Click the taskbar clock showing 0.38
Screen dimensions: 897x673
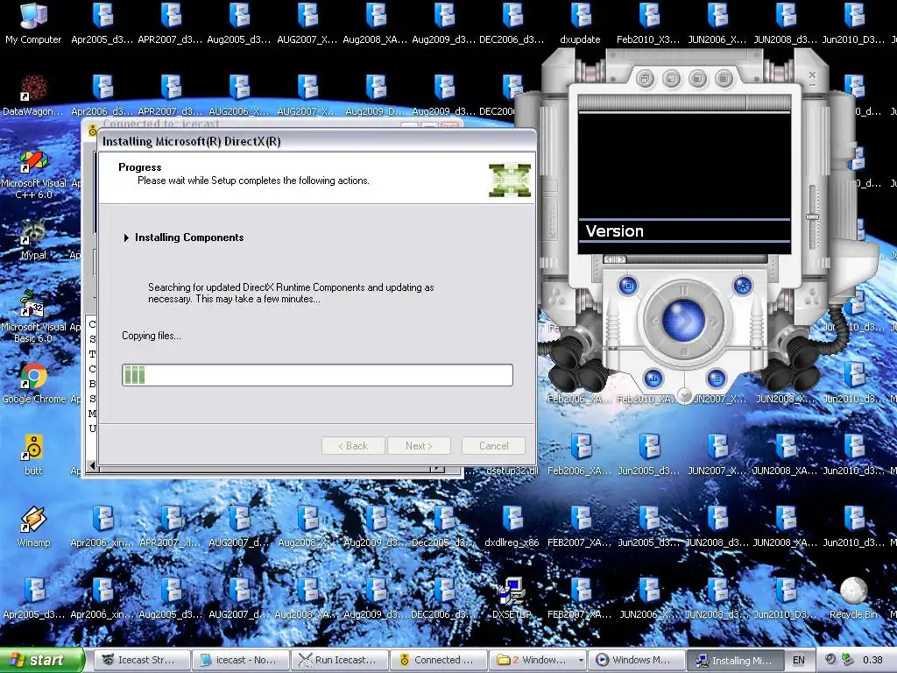click(872, 660)
